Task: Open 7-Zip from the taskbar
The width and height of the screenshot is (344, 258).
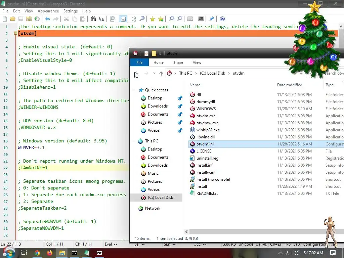Action: (x=99, y=253)
